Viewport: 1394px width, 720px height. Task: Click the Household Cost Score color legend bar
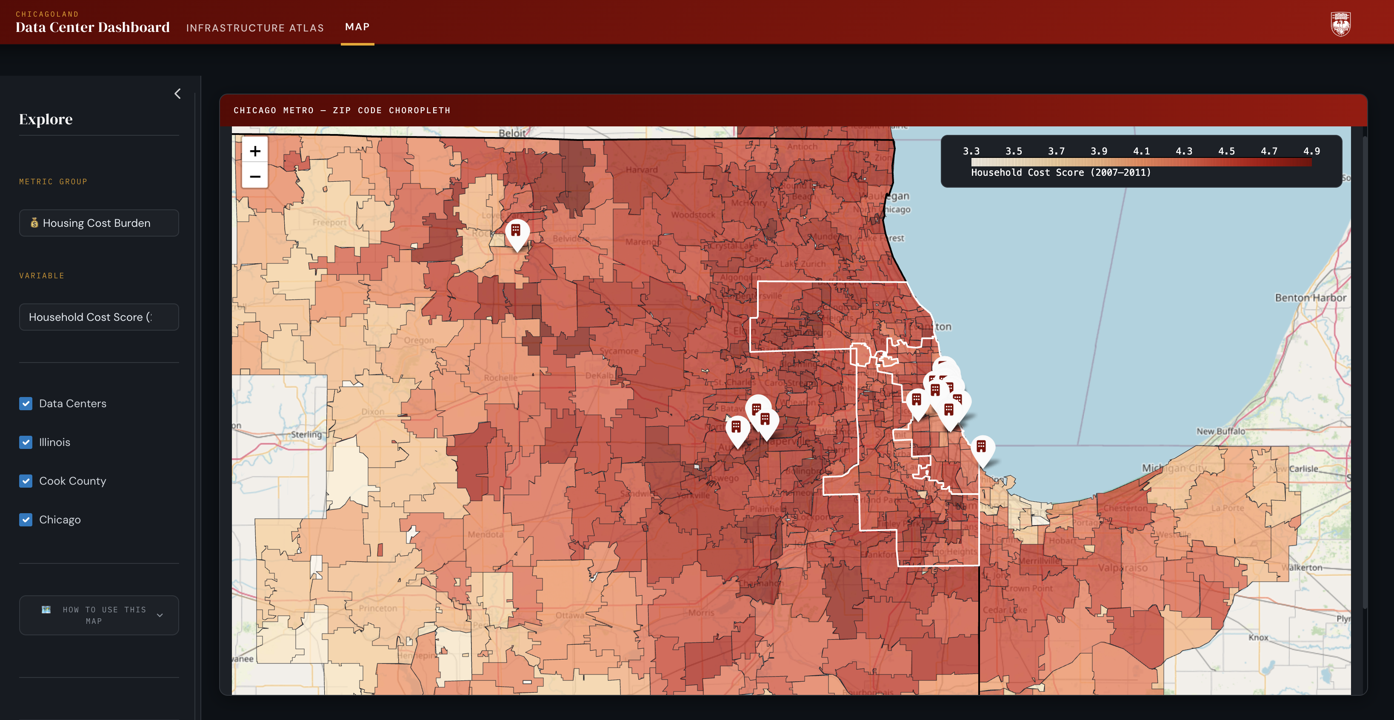[x=1141, y=162]
